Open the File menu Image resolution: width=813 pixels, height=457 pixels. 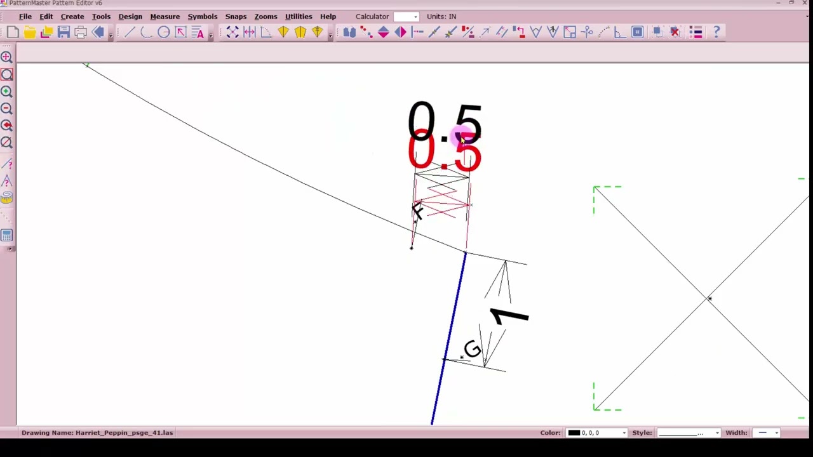point(25,17)
